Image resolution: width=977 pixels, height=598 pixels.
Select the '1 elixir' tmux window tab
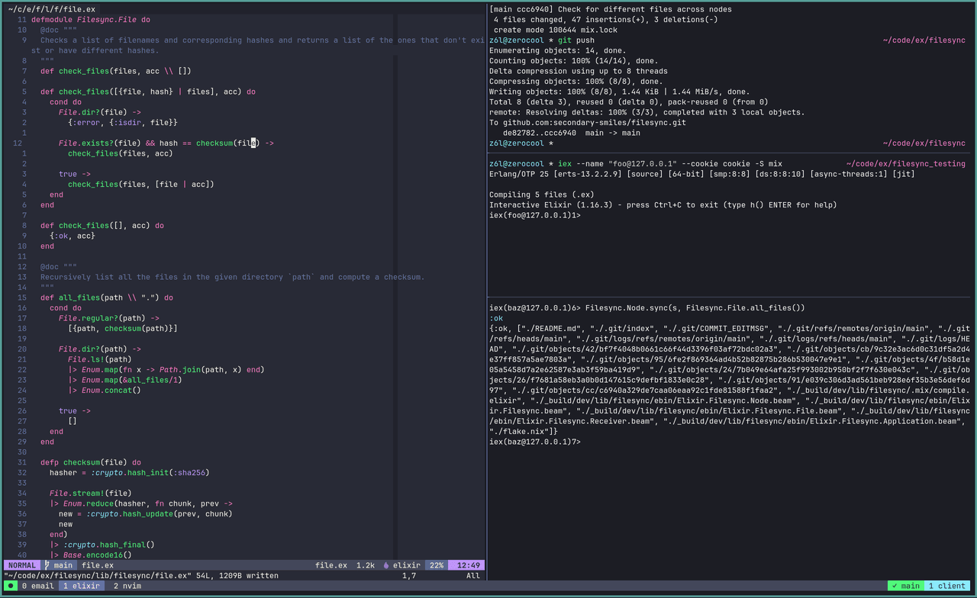pyautogui.click(x=82, y=586)
